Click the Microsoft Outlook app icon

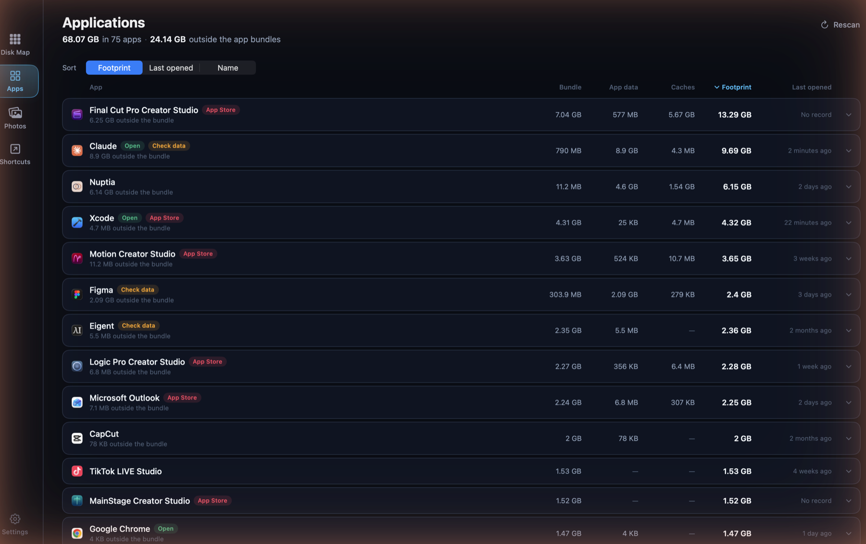coord(77,402)
